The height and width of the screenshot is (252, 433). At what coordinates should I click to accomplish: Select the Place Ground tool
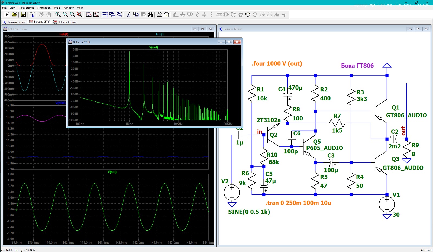coord(183,15)
